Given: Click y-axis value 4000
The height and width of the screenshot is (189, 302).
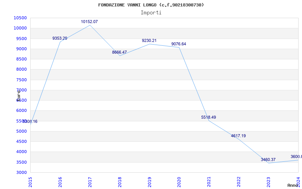Looking at the screenshot, I should pyautogui.click(x=21, y=152).
